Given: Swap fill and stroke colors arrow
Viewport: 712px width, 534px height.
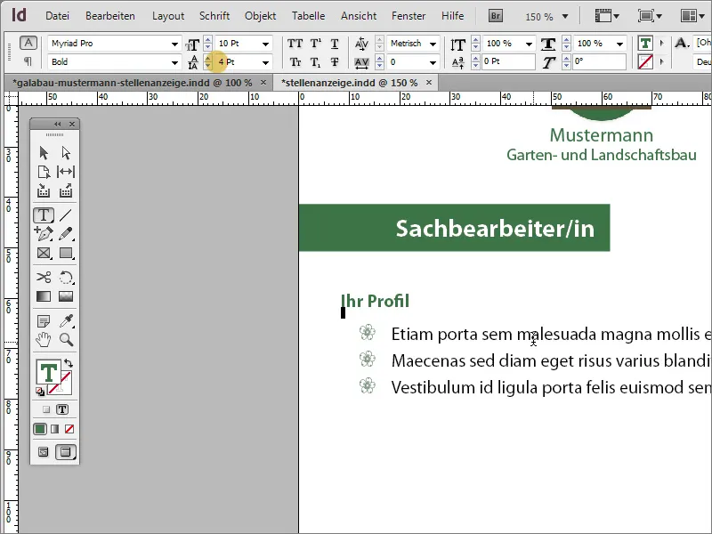Looking at the screenshot, I should point(69,363).
